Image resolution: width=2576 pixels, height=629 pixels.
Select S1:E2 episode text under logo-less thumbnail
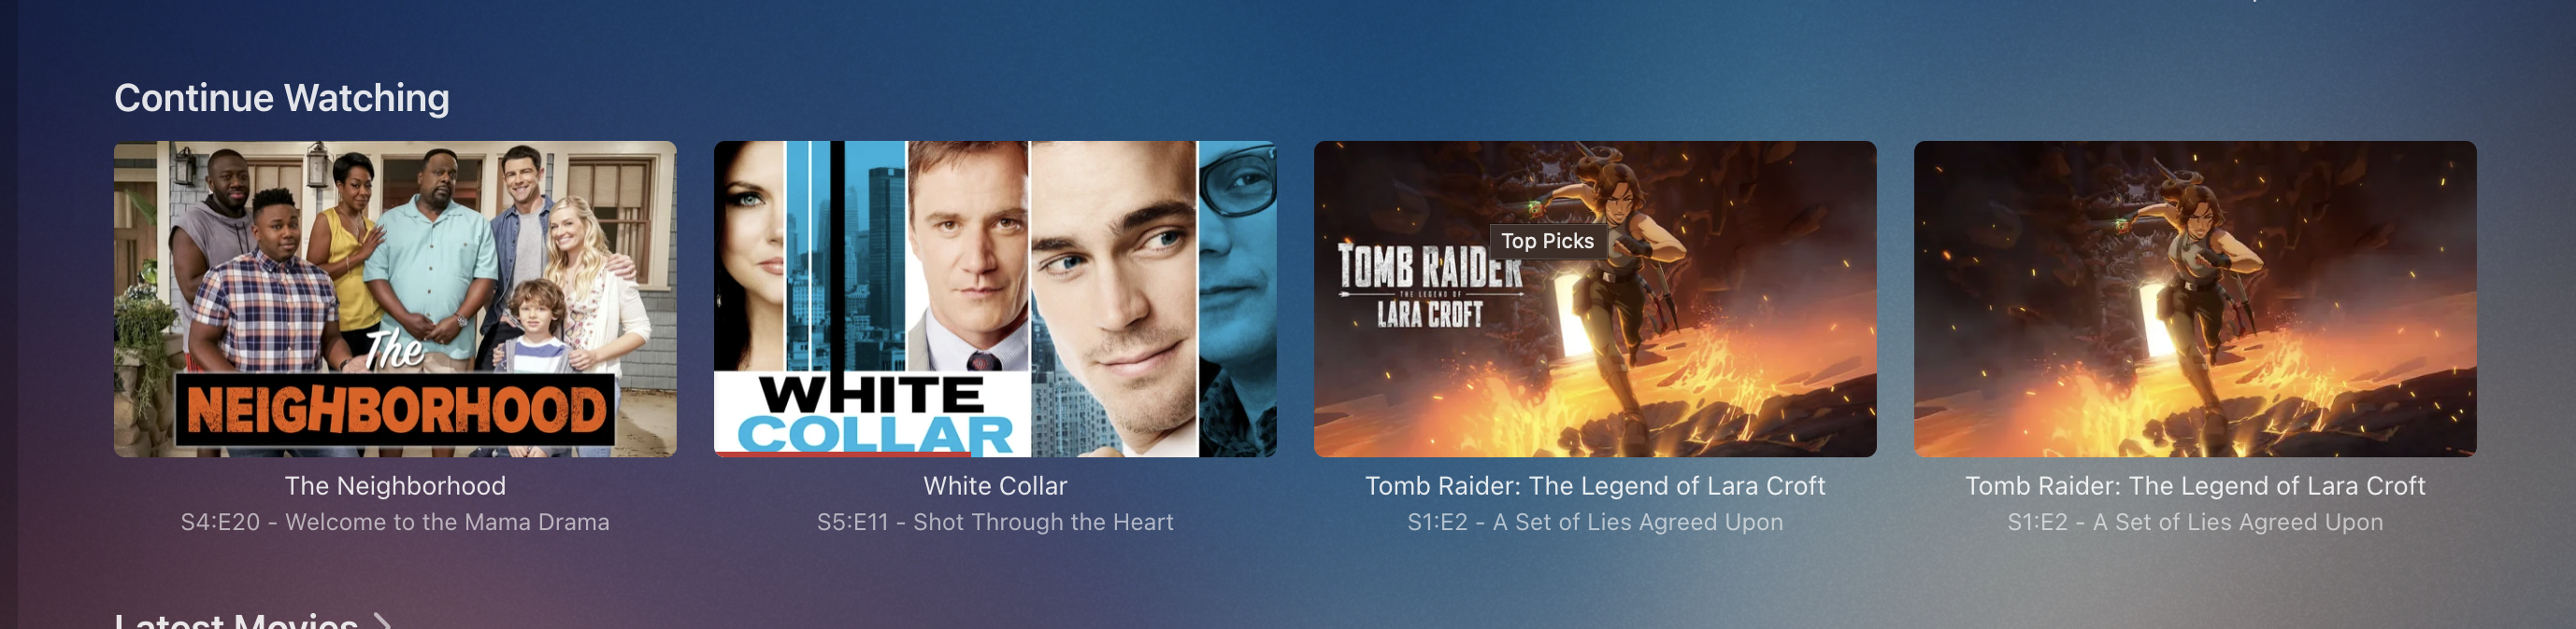pos(2195,523)
